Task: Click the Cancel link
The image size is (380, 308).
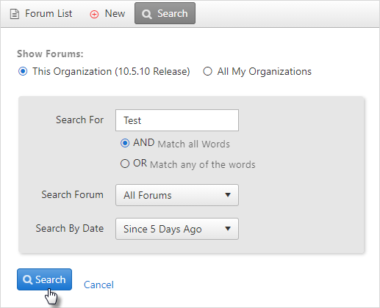Action: (x=98, y=285)
